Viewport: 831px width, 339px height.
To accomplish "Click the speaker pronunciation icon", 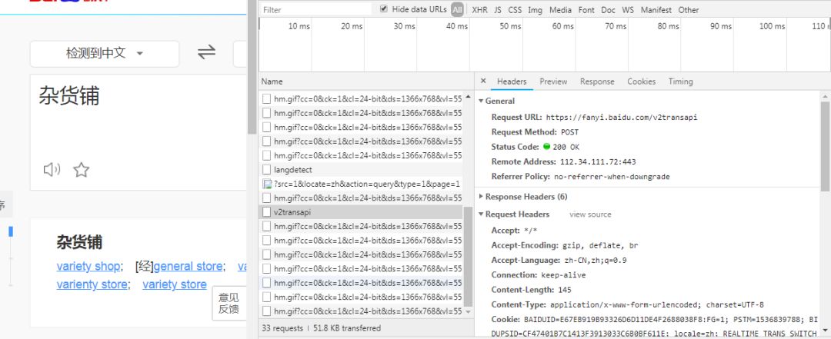I will (52, 170).
